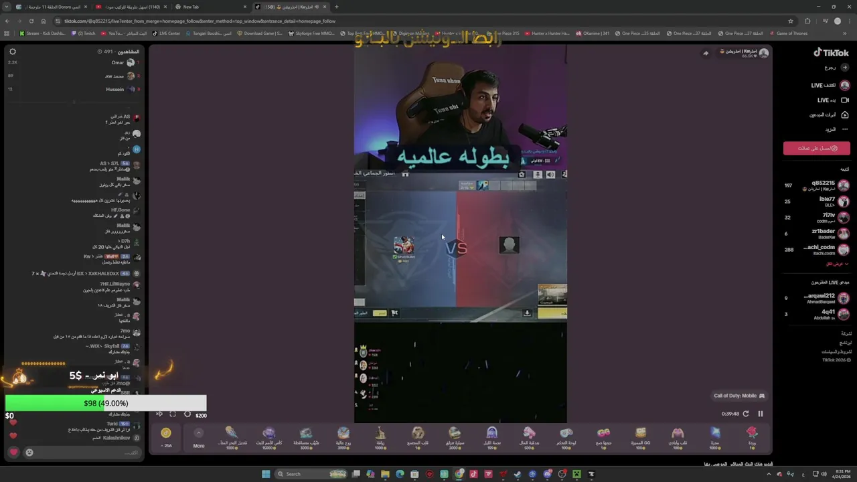
Task: Click the settings gear under the goal bar
Action: (187, 414)
